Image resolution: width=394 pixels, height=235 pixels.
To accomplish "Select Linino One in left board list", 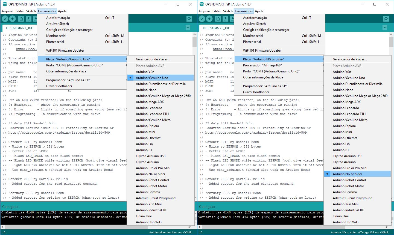I will tap(160, 216).
